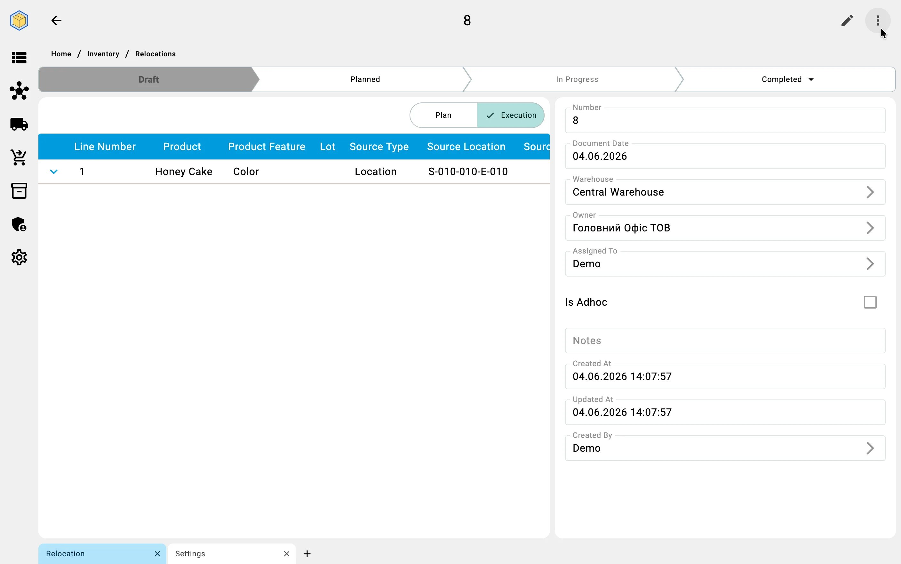Open the shopping cart sidebar icon
Viewport: 901px width, 564px height.
[19, 157]
